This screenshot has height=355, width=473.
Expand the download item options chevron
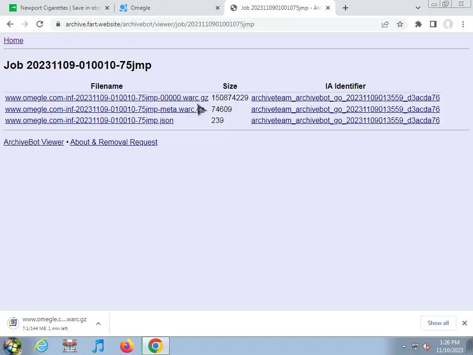pos(98,323)
